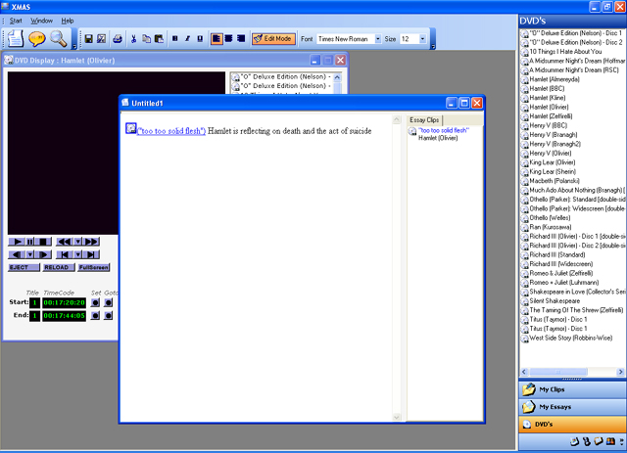Screen dimensions: 627x453
Task: Click DVD's list horizontal scrollbar right arrow
Action: [620, 372]
